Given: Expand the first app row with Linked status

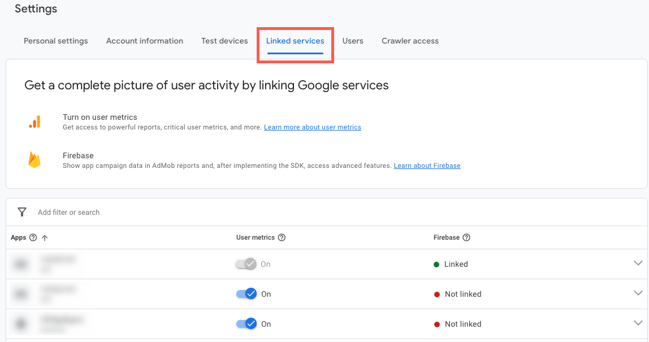Looking at the screenshot, I should 638,263.
